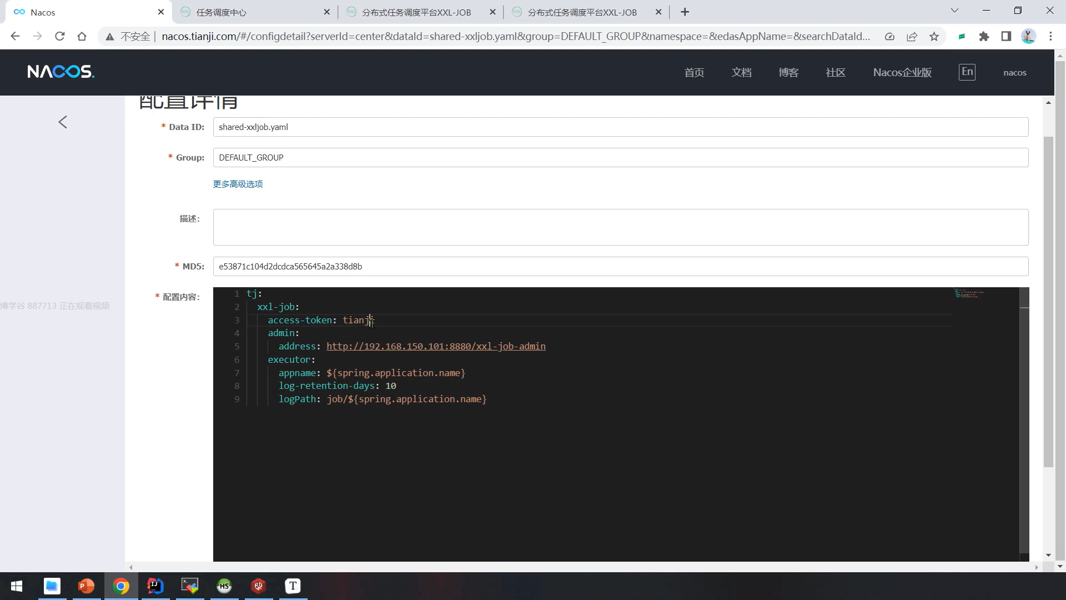Open Nacos企业版 link in header
Screen dimensions: 1066x600
(902, 72)
